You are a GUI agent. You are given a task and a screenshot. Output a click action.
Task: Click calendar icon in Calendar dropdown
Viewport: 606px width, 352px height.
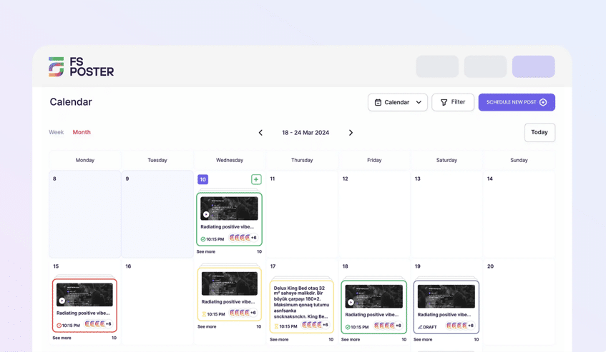378,102
